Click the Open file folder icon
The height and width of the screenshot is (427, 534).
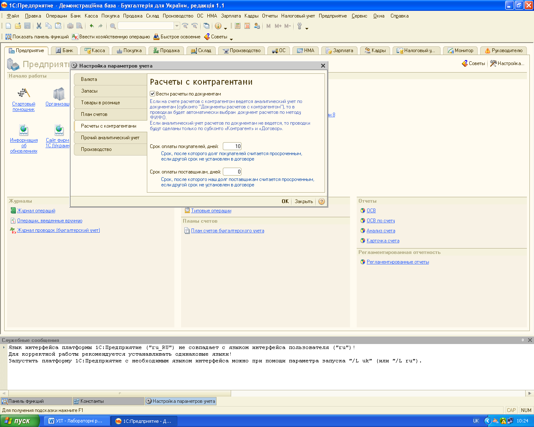18,26
